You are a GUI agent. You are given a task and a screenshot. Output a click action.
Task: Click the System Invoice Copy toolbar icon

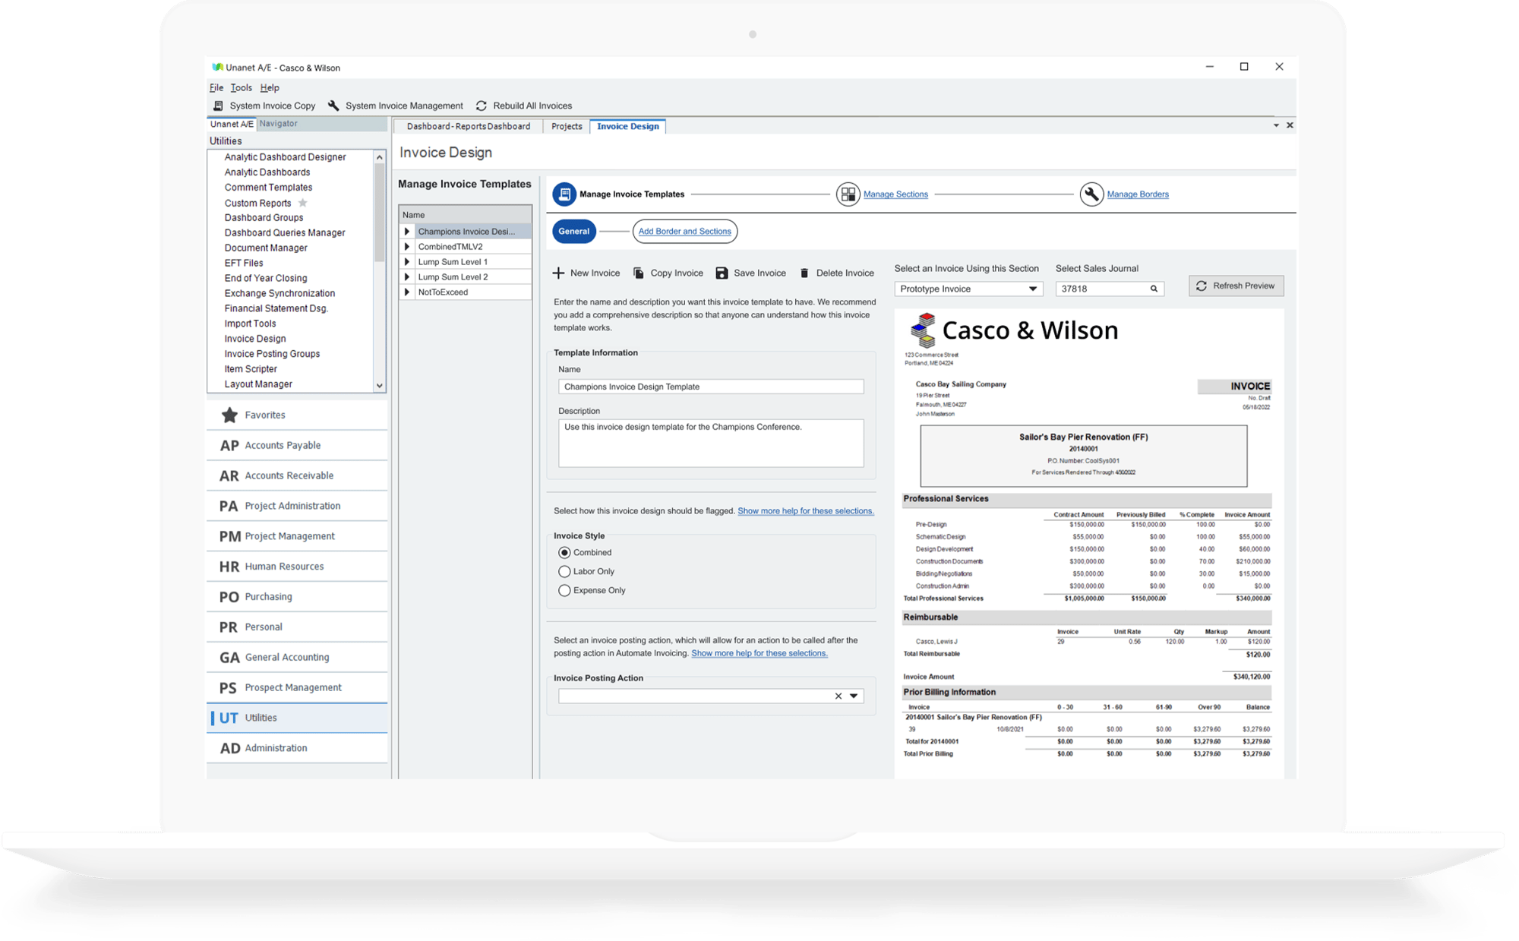[219, 106]
